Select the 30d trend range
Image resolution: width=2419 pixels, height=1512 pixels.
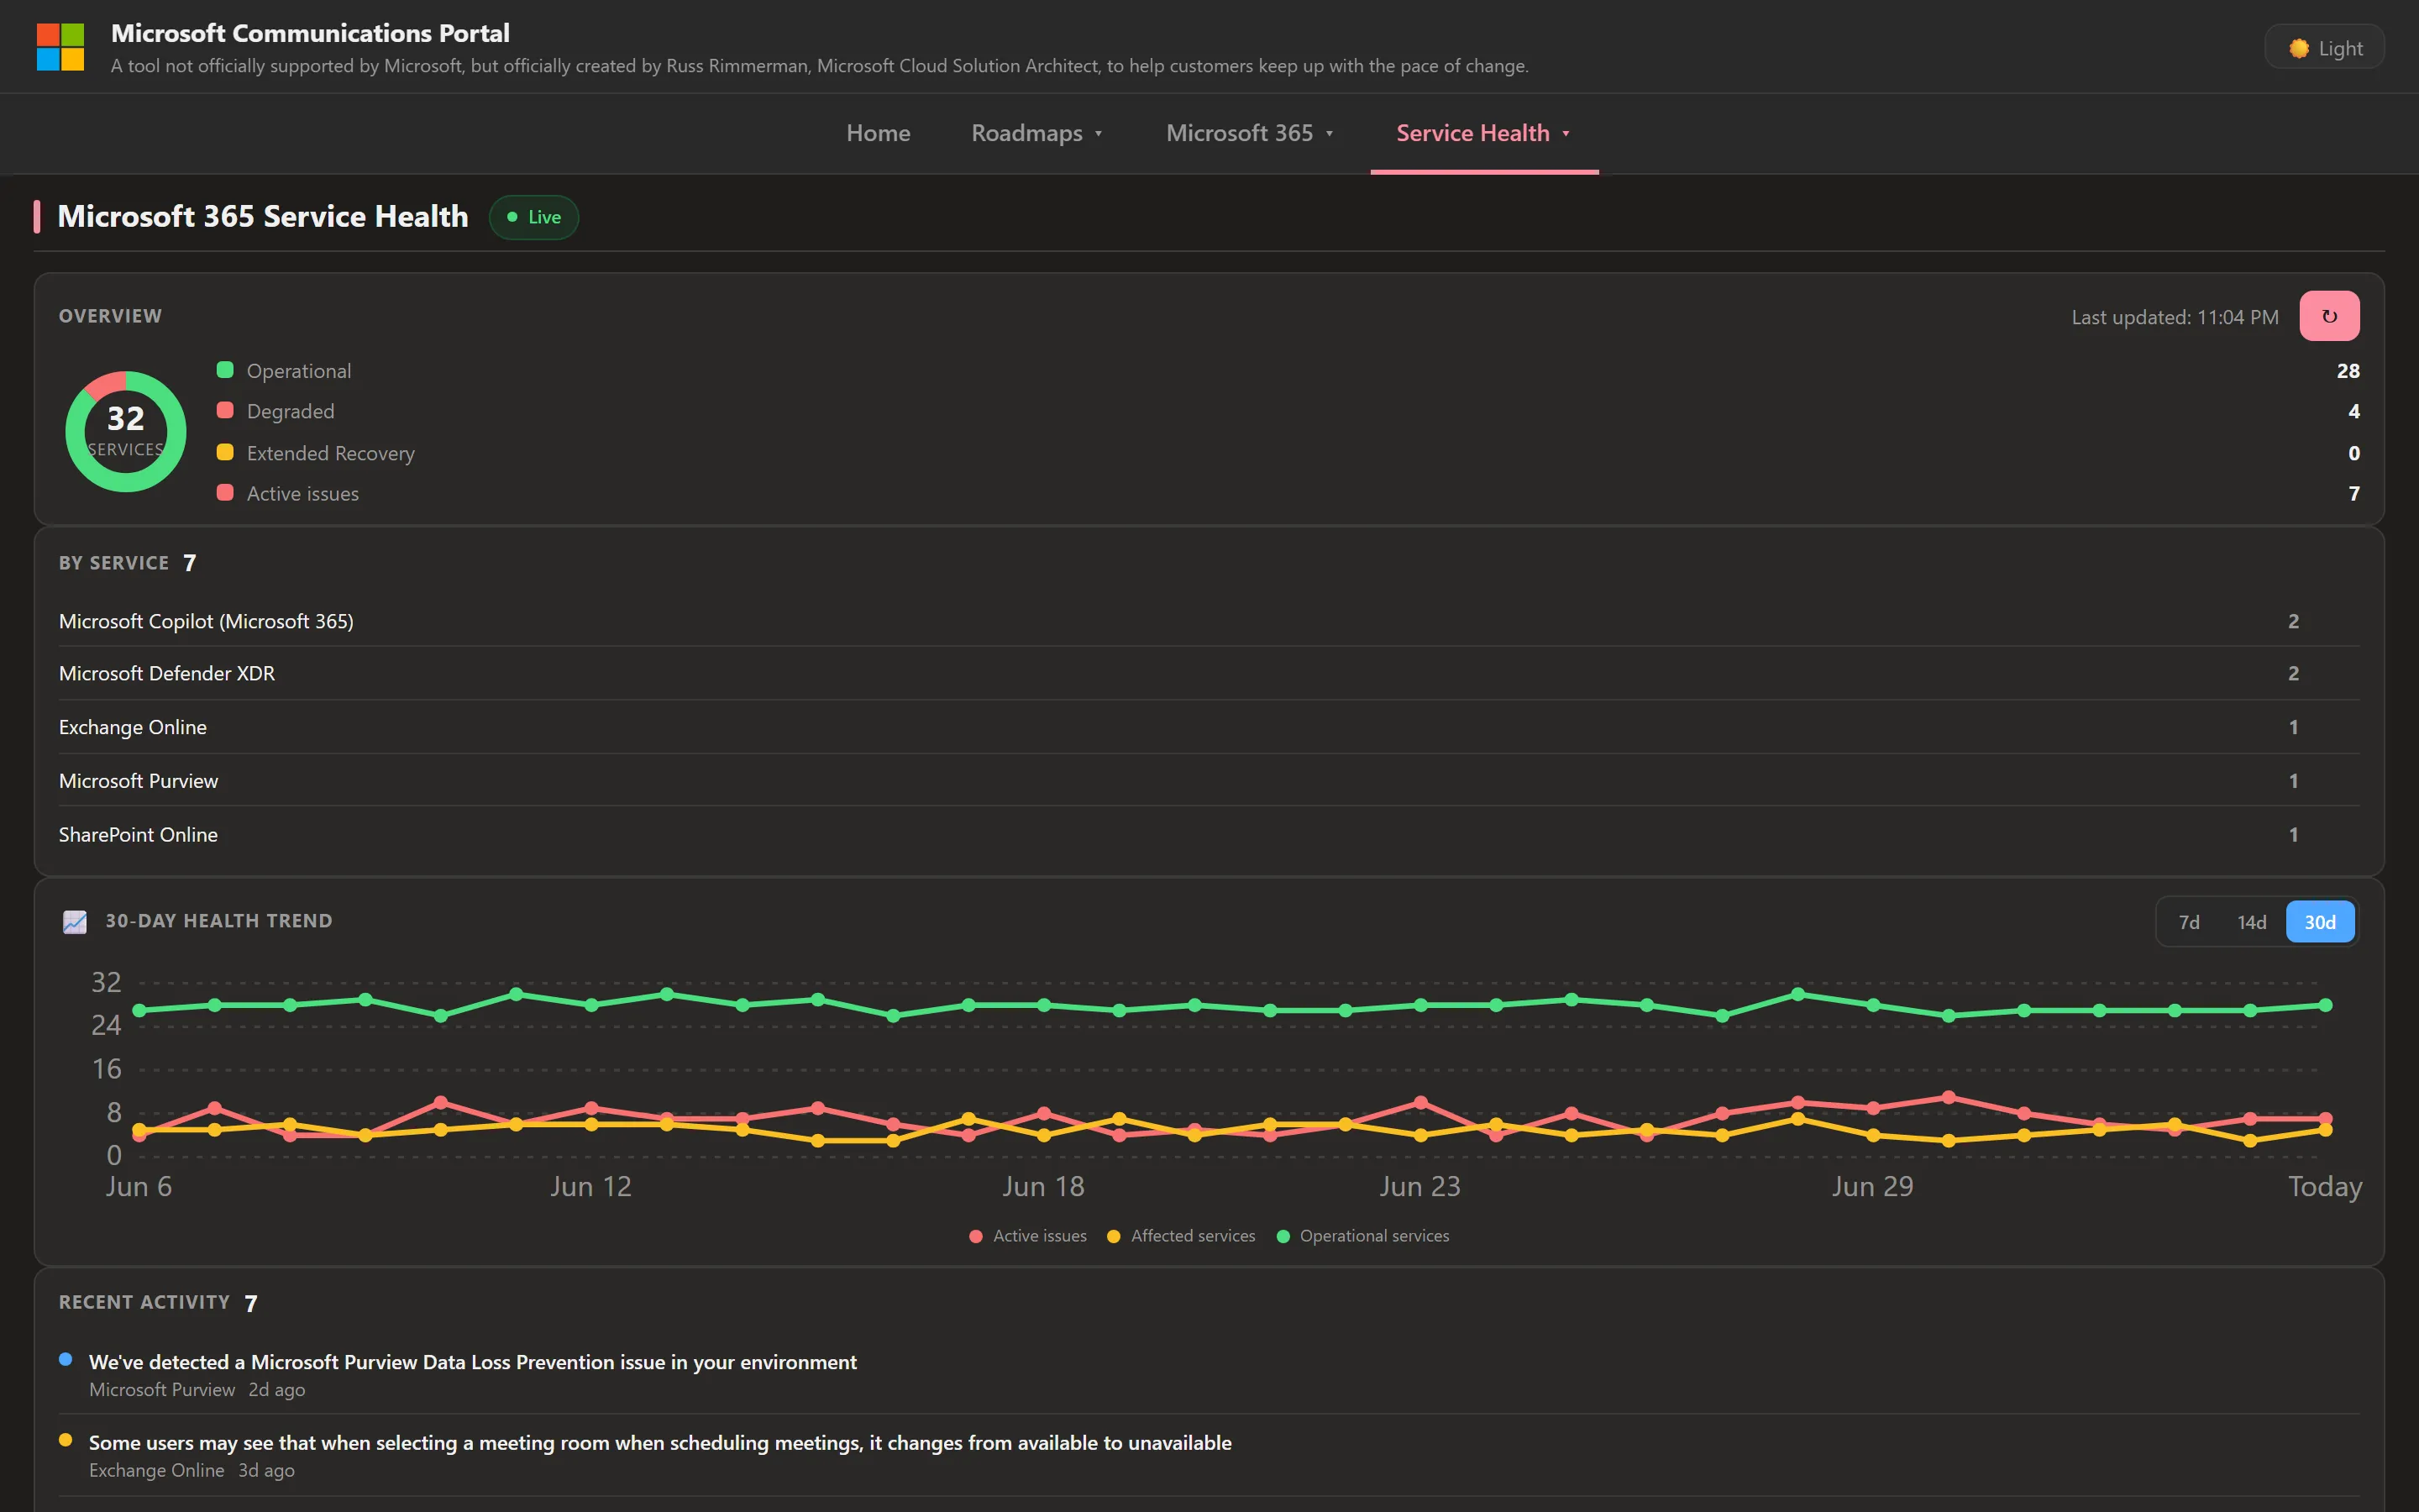pos(2319,922)
